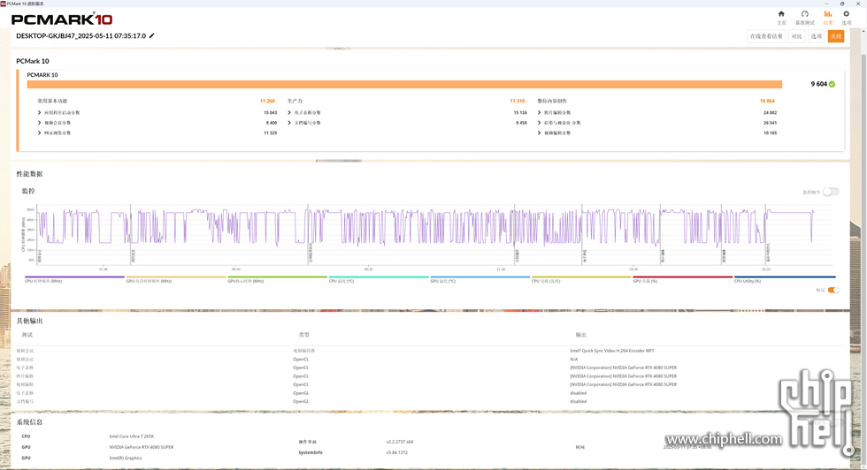Toggle the 监控细节 switch
Screen dimensions: 867x470
point(830,192)
